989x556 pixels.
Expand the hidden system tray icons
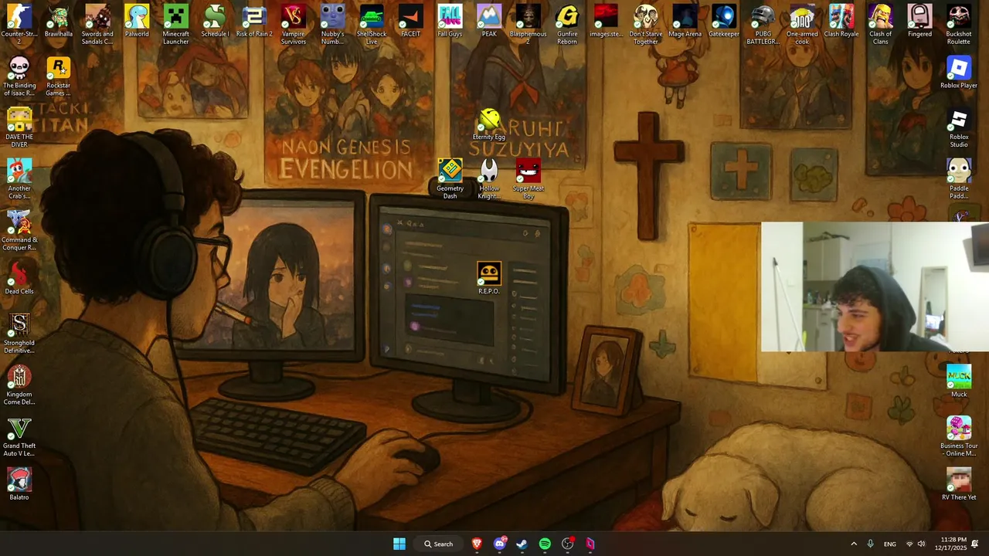click(x=854, y=544)
